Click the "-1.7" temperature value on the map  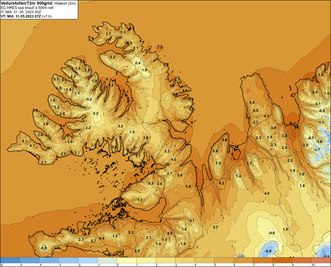tap(317, 150)
